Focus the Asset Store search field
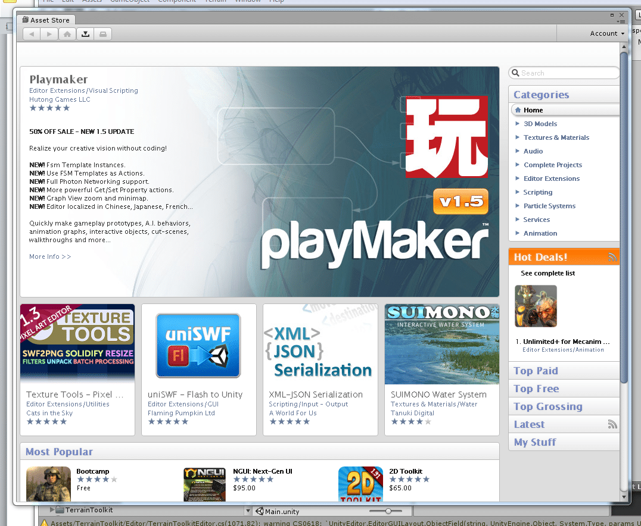This screenshot has height=526, width=641. point(564,73)
